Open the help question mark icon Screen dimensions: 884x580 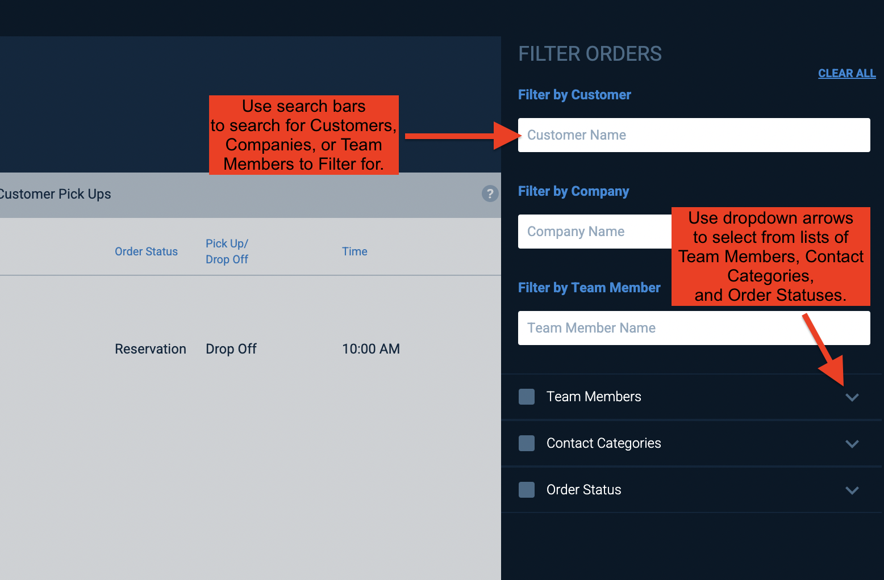coord(490,194)
